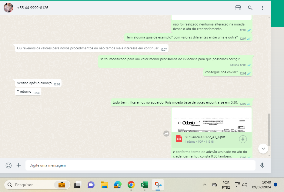Viewport: 284px width, 192px height.
Task: Open the Odonto document preview thumbnail
Action: point(212,120)
